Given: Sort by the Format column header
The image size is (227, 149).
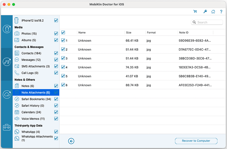Looking at the screenshot, I should 151,32.
